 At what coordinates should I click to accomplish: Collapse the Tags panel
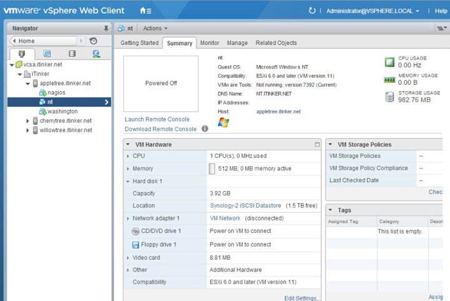(x=331, y=210)
